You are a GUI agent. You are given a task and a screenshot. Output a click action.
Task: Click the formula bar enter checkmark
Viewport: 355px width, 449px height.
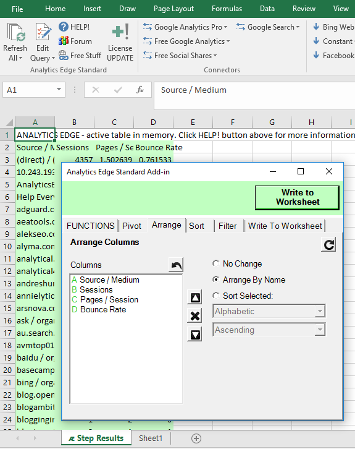point(118,90)
